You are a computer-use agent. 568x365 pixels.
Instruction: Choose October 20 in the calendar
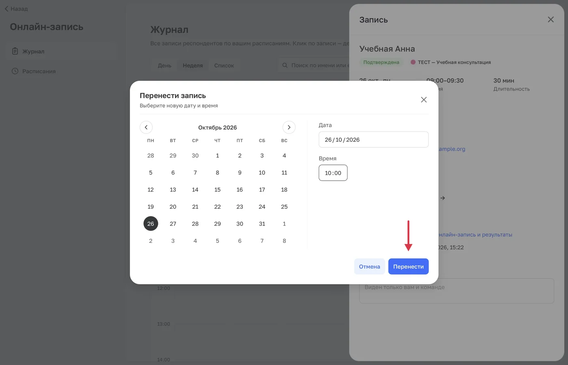coord(173,207)
